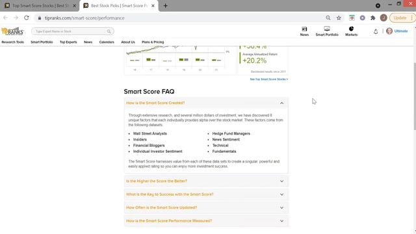Image resolution: width=416 pixels, height=234 pixels.
Task: Collapse How is the Smart Score Created
Action: [206, 103]
